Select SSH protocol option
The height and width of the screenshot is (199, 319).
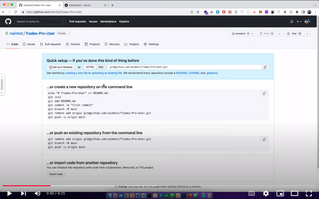point(101,67)
